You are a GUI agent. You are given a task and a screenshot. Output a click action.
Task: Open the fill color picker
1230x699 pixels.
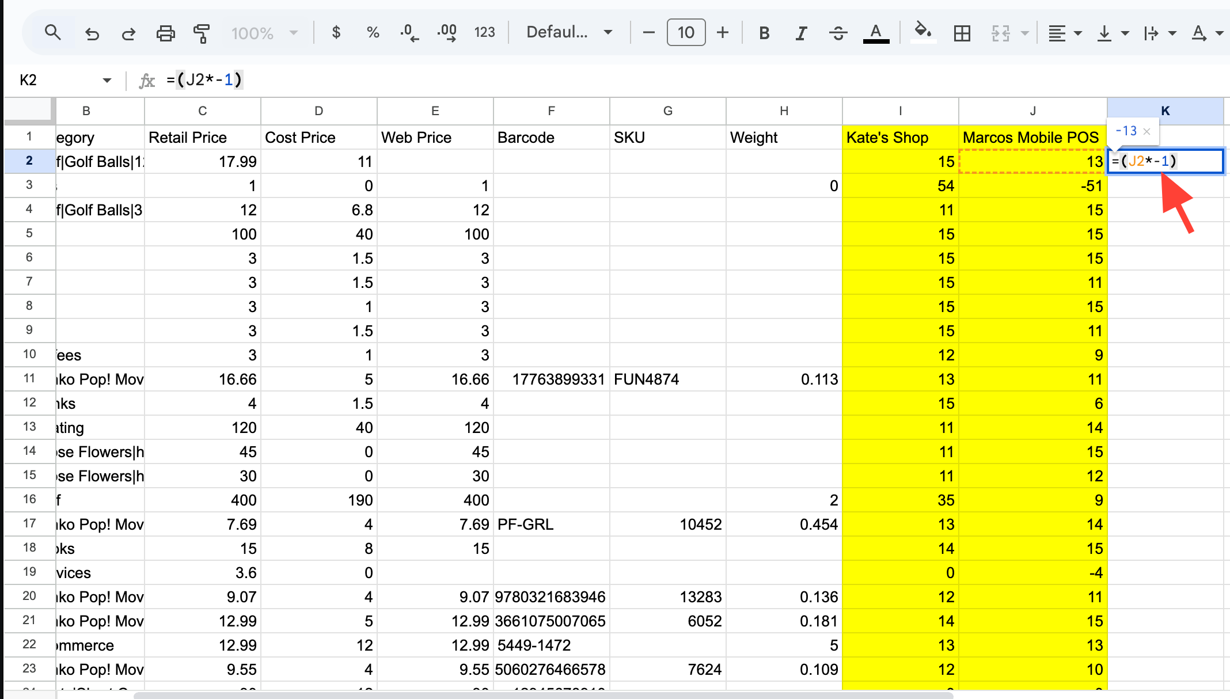(x=923, y=32)
